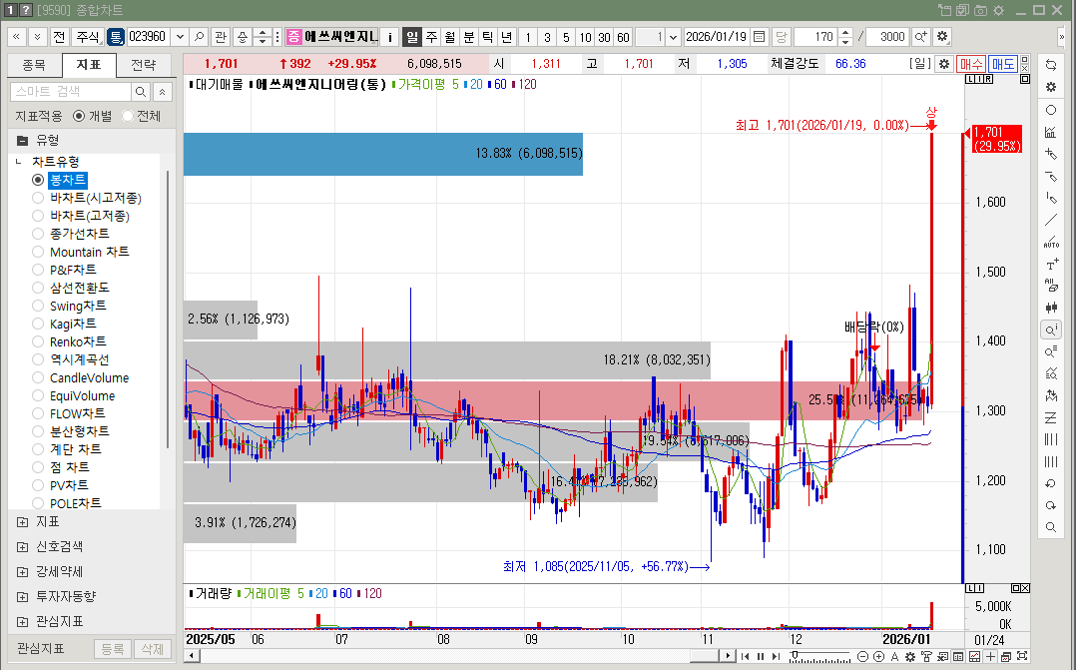Click the bottom toolbar gear settings icon
The height and width of the screenshot is (670, 1076).
(x=910, y=656)
